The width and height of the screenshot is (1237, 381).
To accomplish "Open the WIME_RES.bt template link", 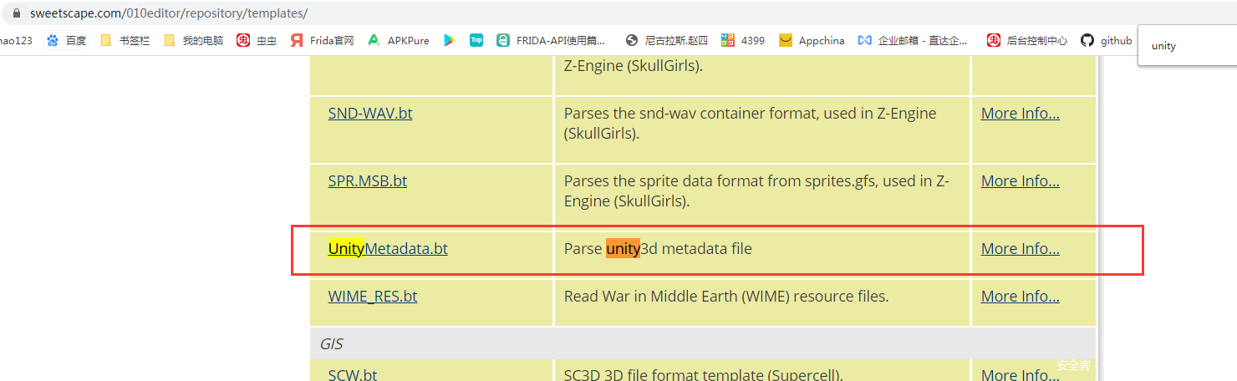I will (373, 296).
